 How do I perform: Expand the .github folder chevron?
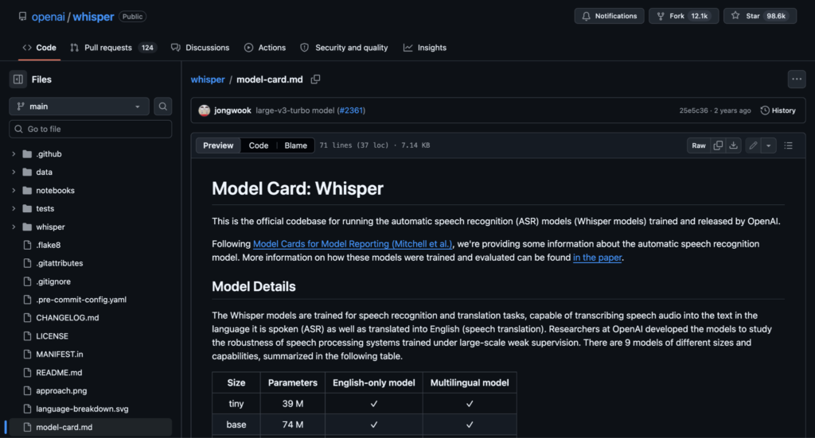pyautogui.click(x=14, y=154)
